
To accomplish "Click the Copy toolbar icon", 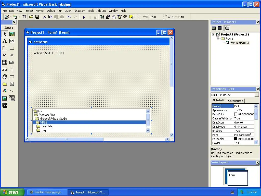I will pos(50,17).
